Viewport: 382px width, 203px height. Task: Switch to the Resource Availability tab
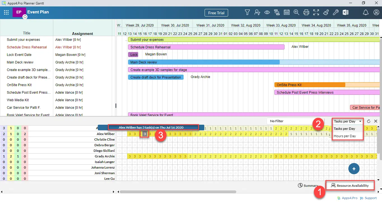click(350, 186)
